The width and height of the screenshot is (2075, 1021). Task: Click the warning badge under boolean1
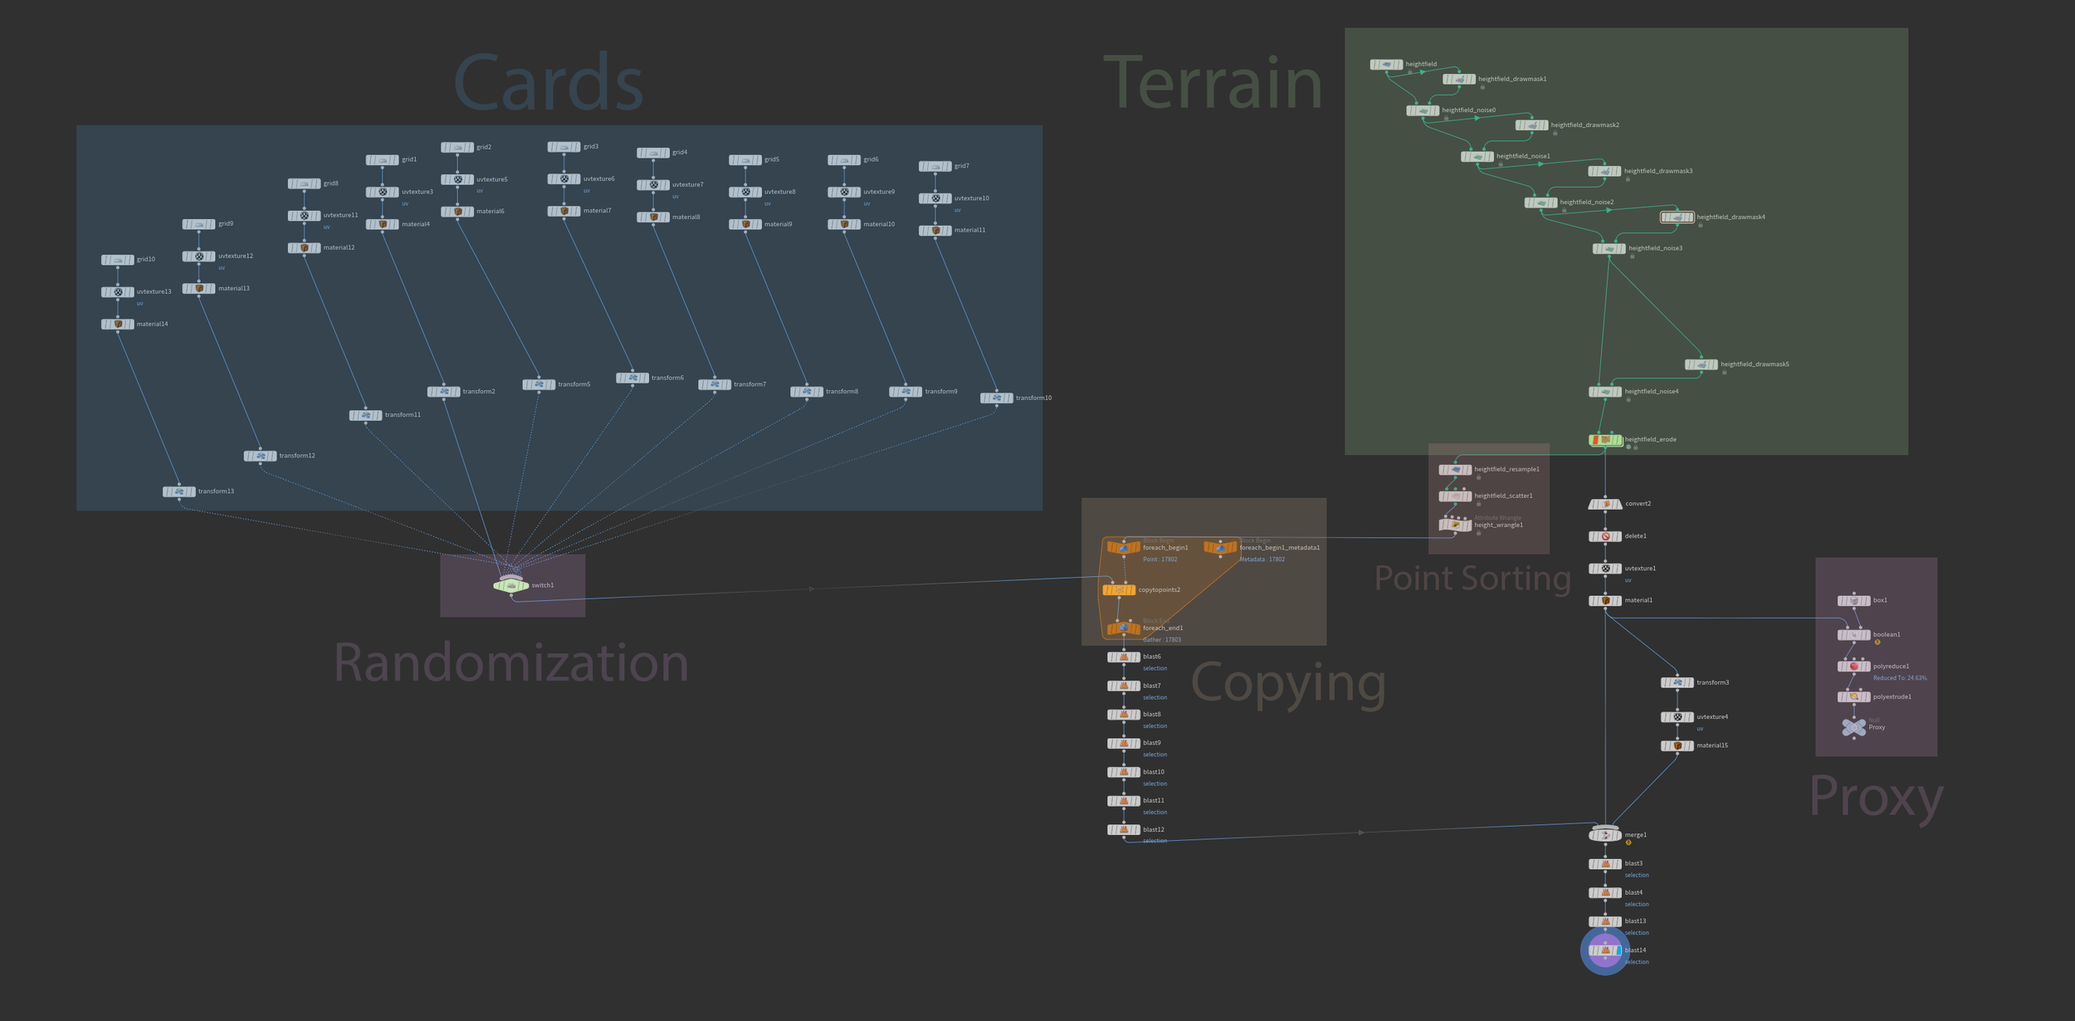pos(1877,642)
